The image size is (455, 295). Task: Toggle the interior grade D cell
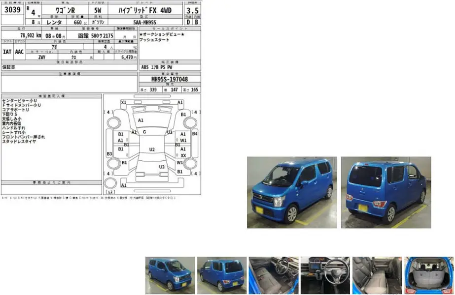pyautogui.click(x=188, y=22)
